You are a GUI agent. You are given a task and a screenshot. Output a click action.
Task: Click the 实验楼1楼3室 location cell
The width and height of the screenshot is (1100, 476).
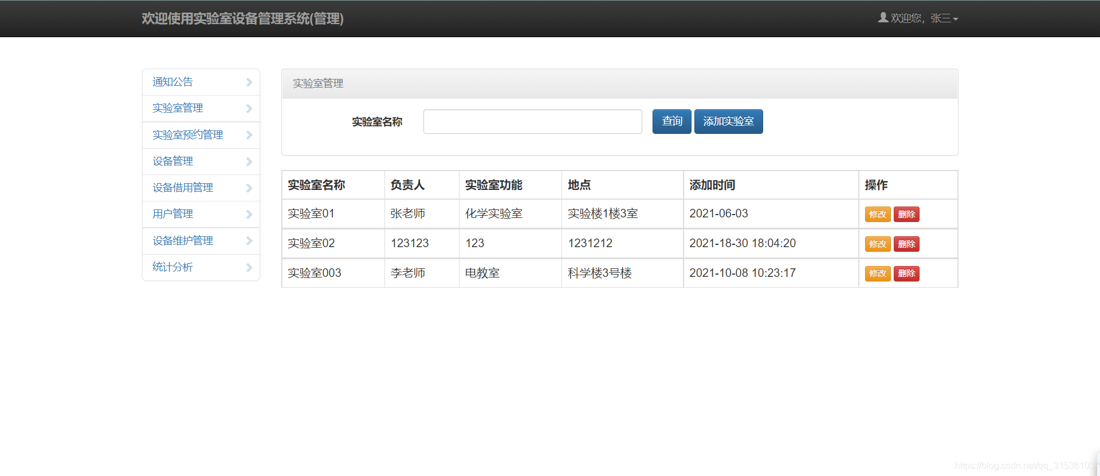[x=622, y=214]
